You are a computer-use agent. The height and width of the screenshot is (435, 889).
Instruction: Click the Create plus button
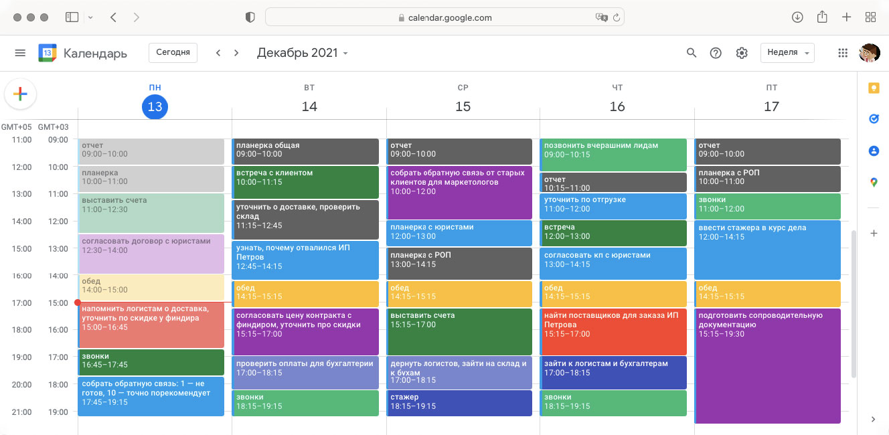tap(20, 94)
